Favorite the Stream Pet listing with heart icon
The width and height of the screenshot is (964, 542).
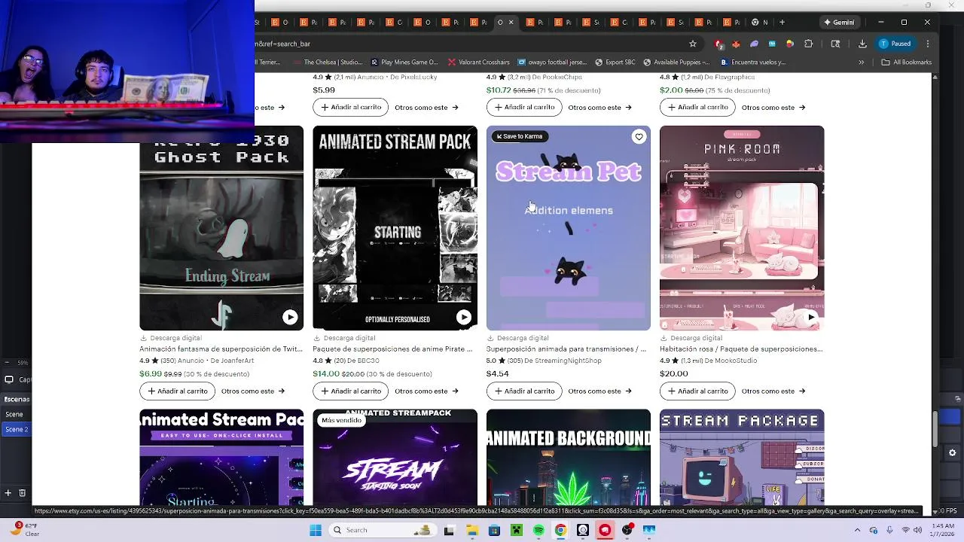(639, 136)
